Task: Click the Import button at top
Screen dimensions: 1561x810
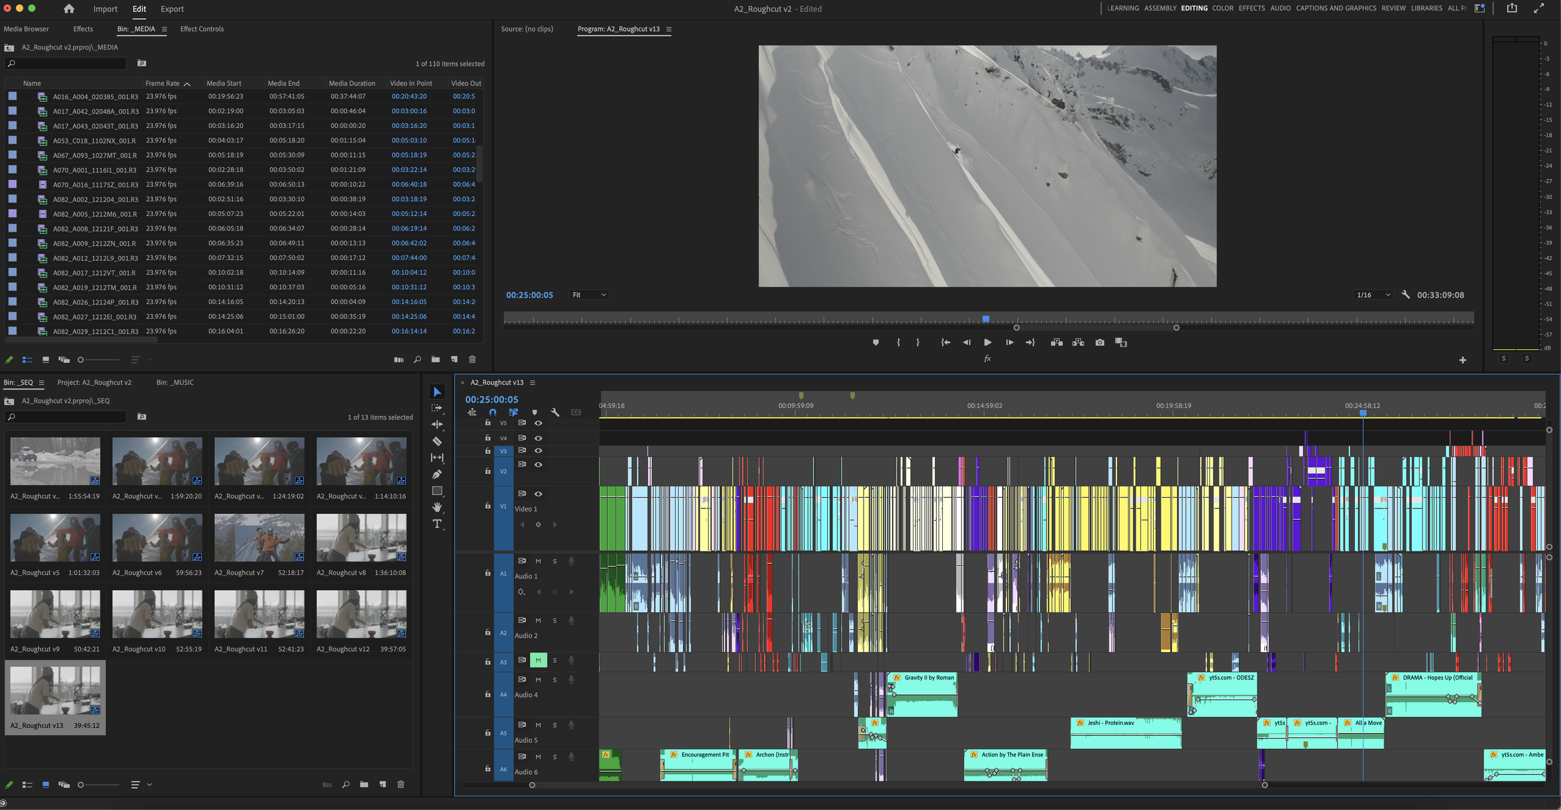Action: pyautogui.click(x=105, y=9)
